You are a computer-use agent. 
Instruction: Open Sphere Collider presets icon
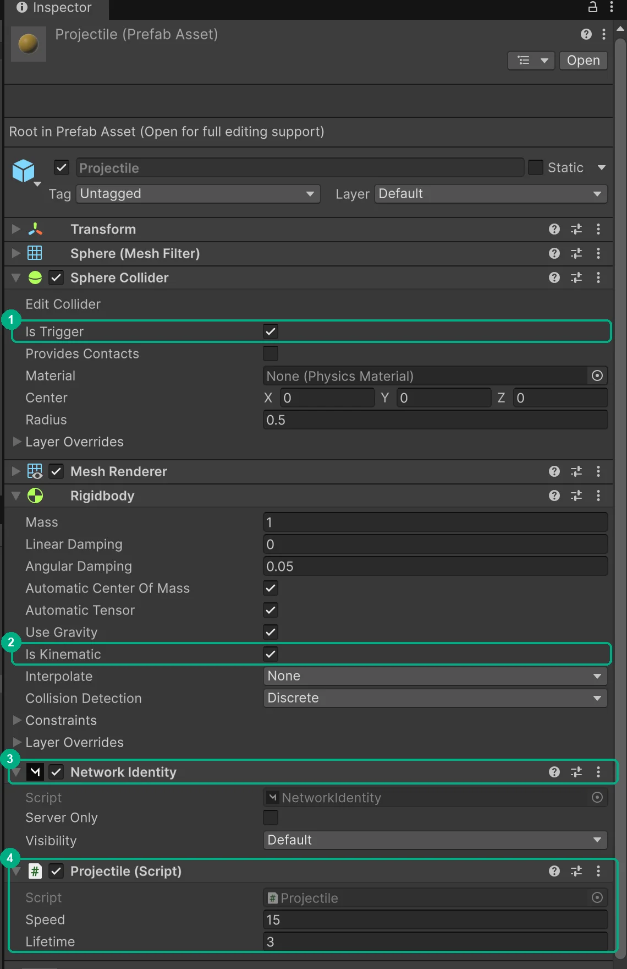click(x=576, y=277)
